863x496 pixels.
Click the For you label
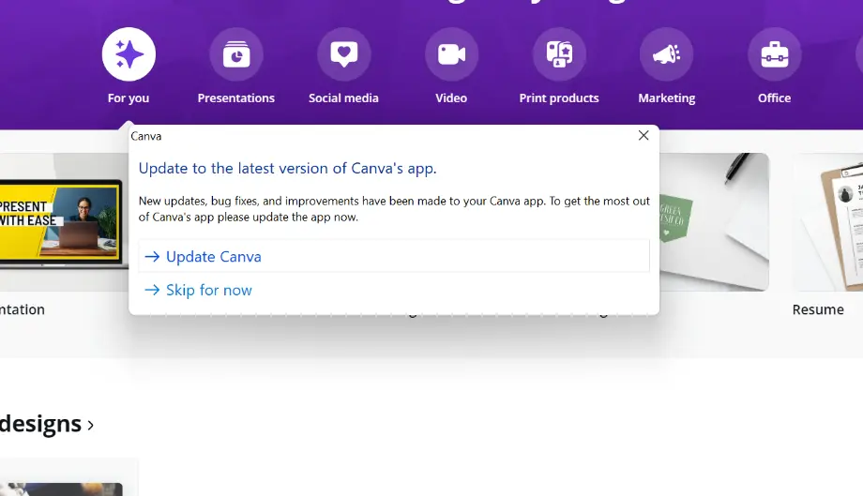(x=129, y=98)
